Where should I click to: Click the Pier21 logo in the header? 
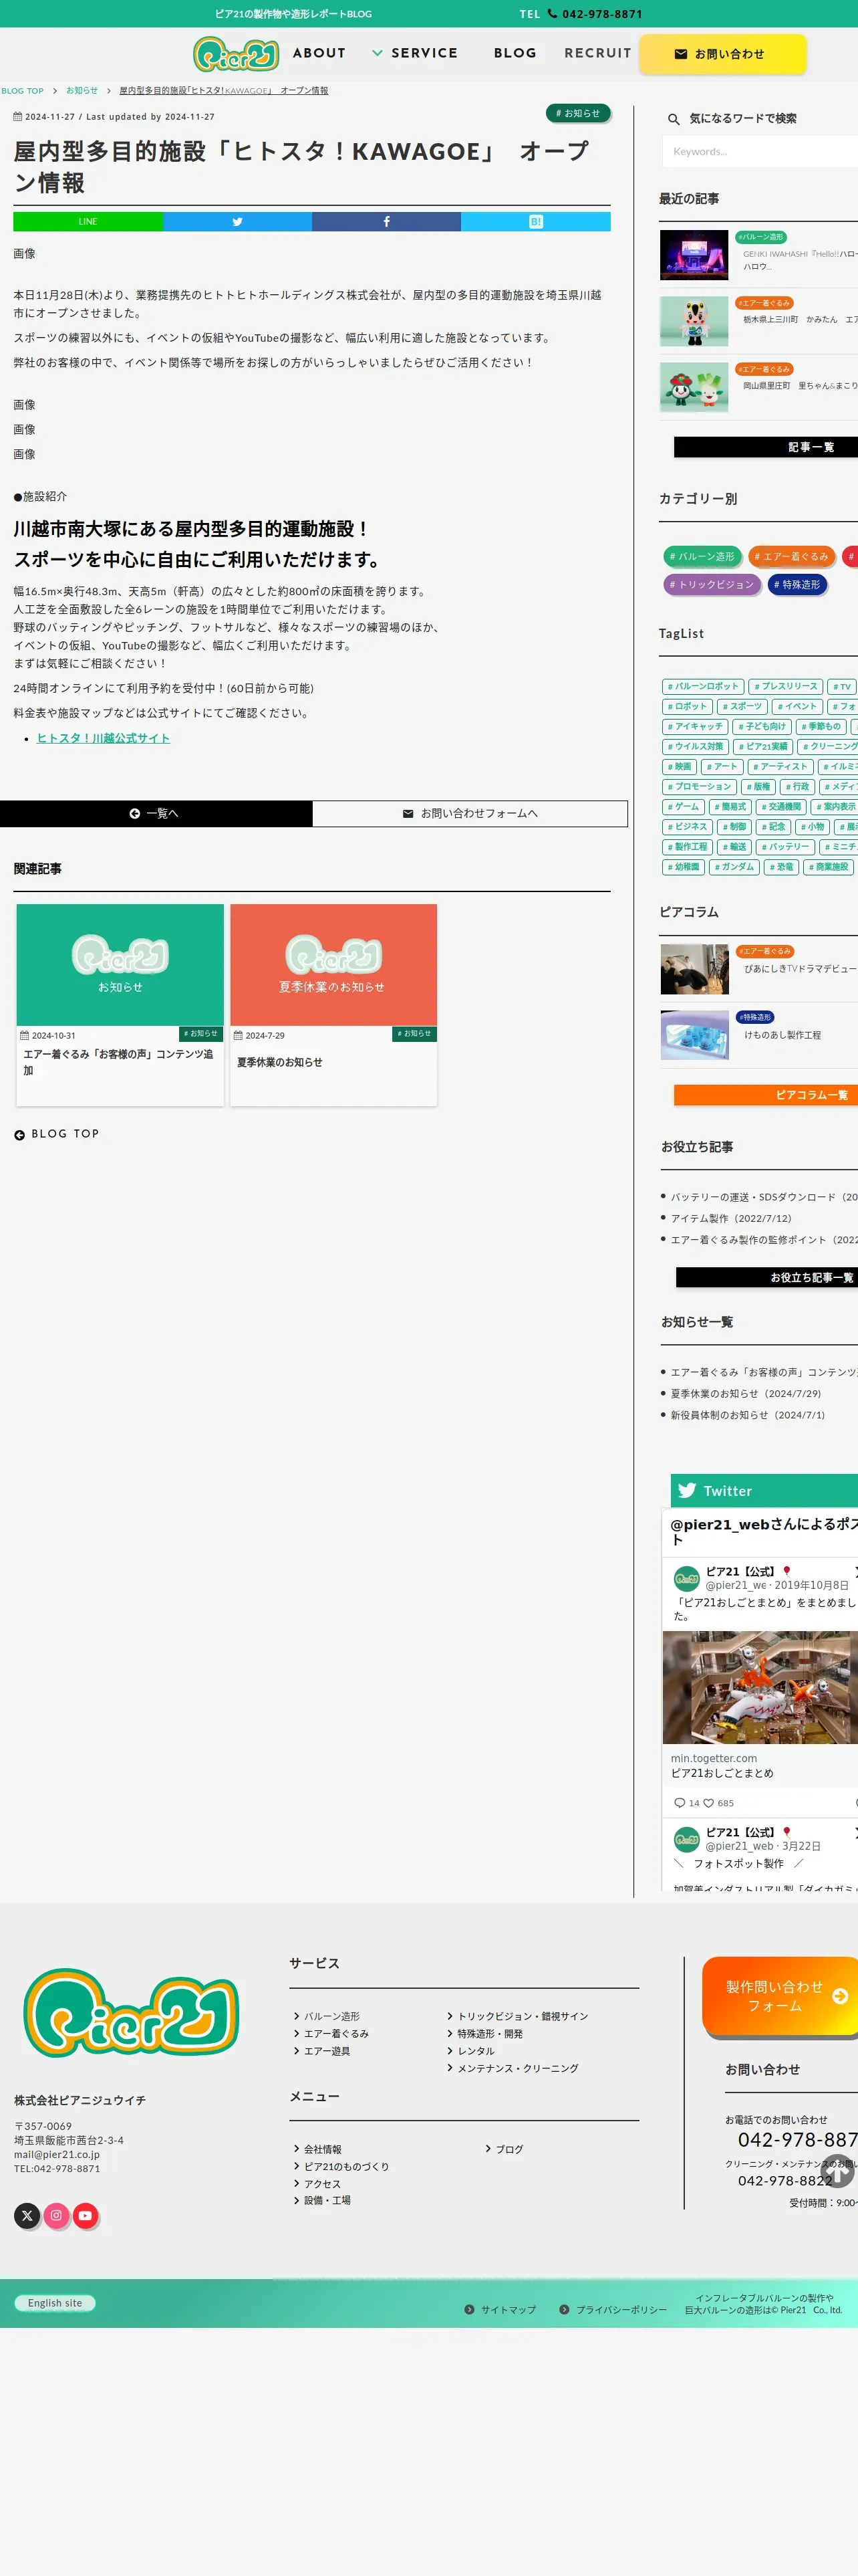(236, 54)
